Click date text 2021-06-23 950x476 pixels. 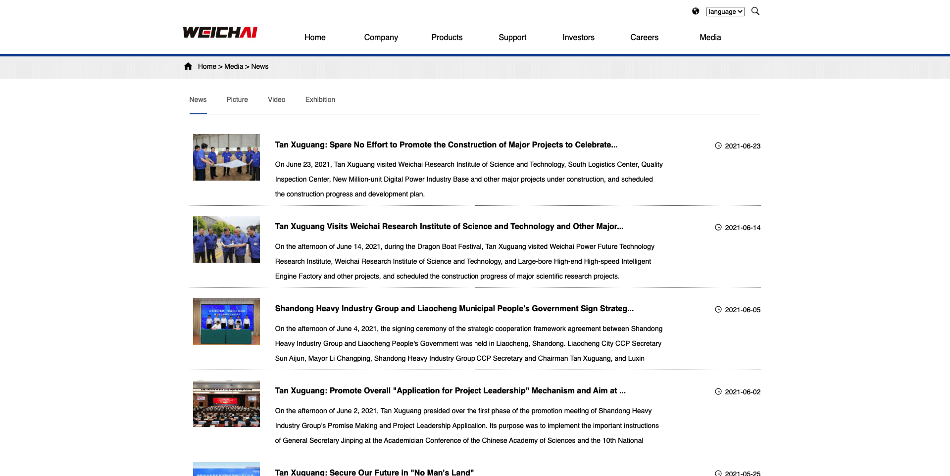[x=743, y=146]
